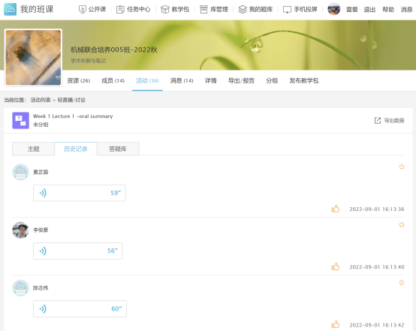Star 黄芷茵's audio reply

pyautogui.click(x=402, y=167)
